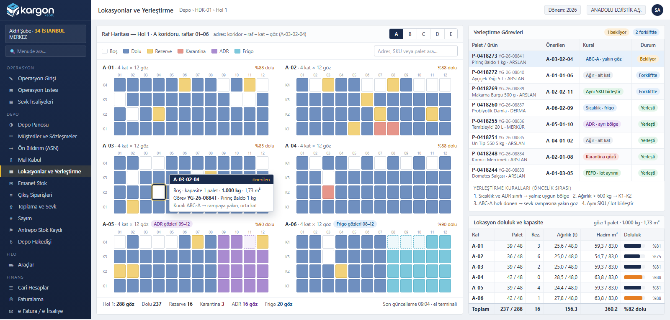
Task: Switch to corridor tab B
Action: pyautogui.click(x=410, y=34)
